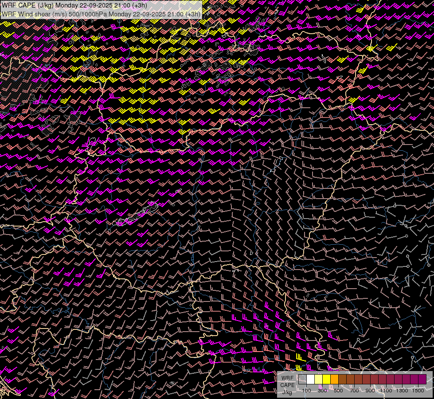This screenshot has width=434, height=399.
Task: Click the CAPE text in the legend box
Action: pos(287,385)
